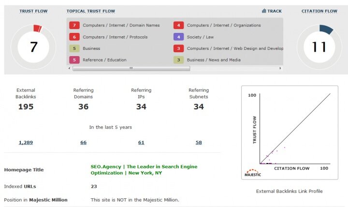
Task: Click the left arrow of the topic scrollbar
Action: click(x=69, y=68)
